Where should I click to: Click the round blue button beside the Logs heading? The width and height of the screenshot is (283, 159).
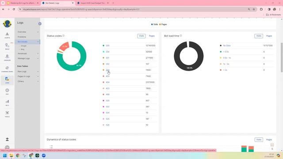[40, 23]
